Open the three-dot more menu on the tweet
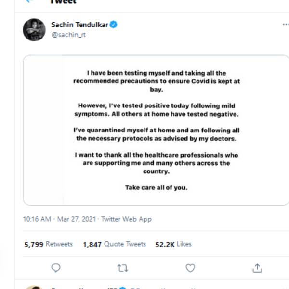The image size is (289, 289). click(286, 25)
